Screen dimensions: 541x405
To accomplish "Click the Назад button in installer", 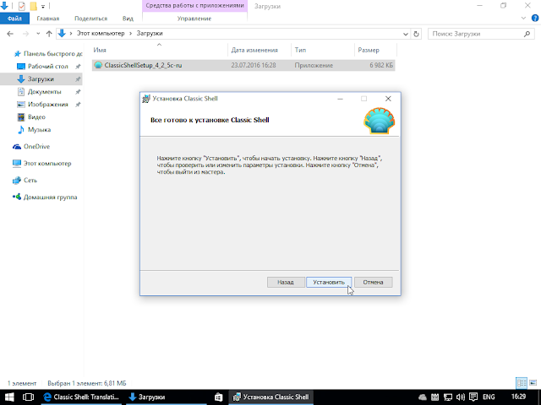I will [286, 282].
